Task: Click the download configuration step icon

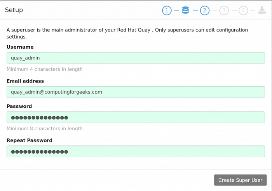Action: pyautogui.click(x=262, y=10)
